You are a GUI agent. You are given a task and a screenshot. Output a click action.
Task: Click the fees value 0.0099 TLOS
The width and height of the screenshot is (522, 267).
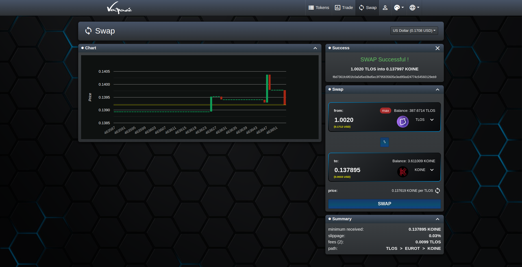pos(428,242)
